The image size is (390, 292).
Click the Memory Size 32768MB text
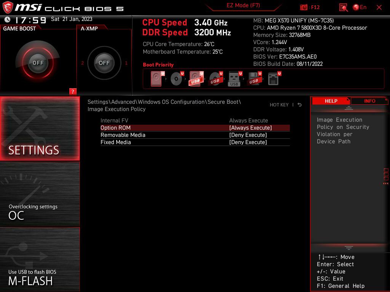pyautogui.click(x=282, y=35)
